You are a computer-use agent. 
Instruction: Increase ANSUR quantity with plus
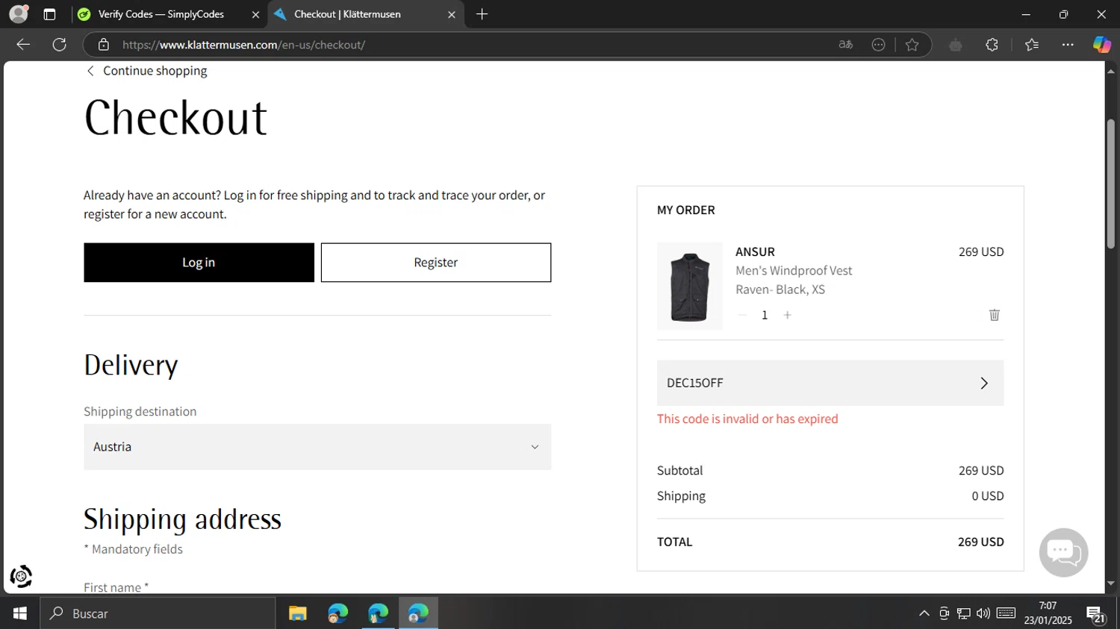pyautogui.click(x=787, y=315)
